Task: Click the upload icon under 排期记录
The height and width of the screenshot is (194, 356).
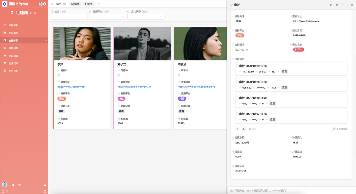Action: (244, 129)
